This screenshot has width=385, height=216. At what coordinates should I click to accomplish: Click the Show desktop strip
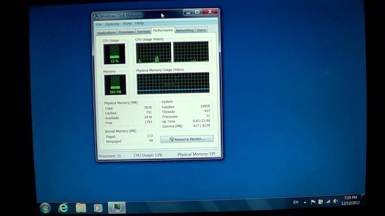pos(363,199)
